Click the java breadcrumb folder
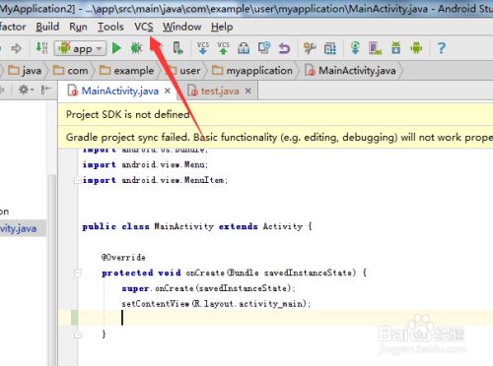 pos(25,71)
